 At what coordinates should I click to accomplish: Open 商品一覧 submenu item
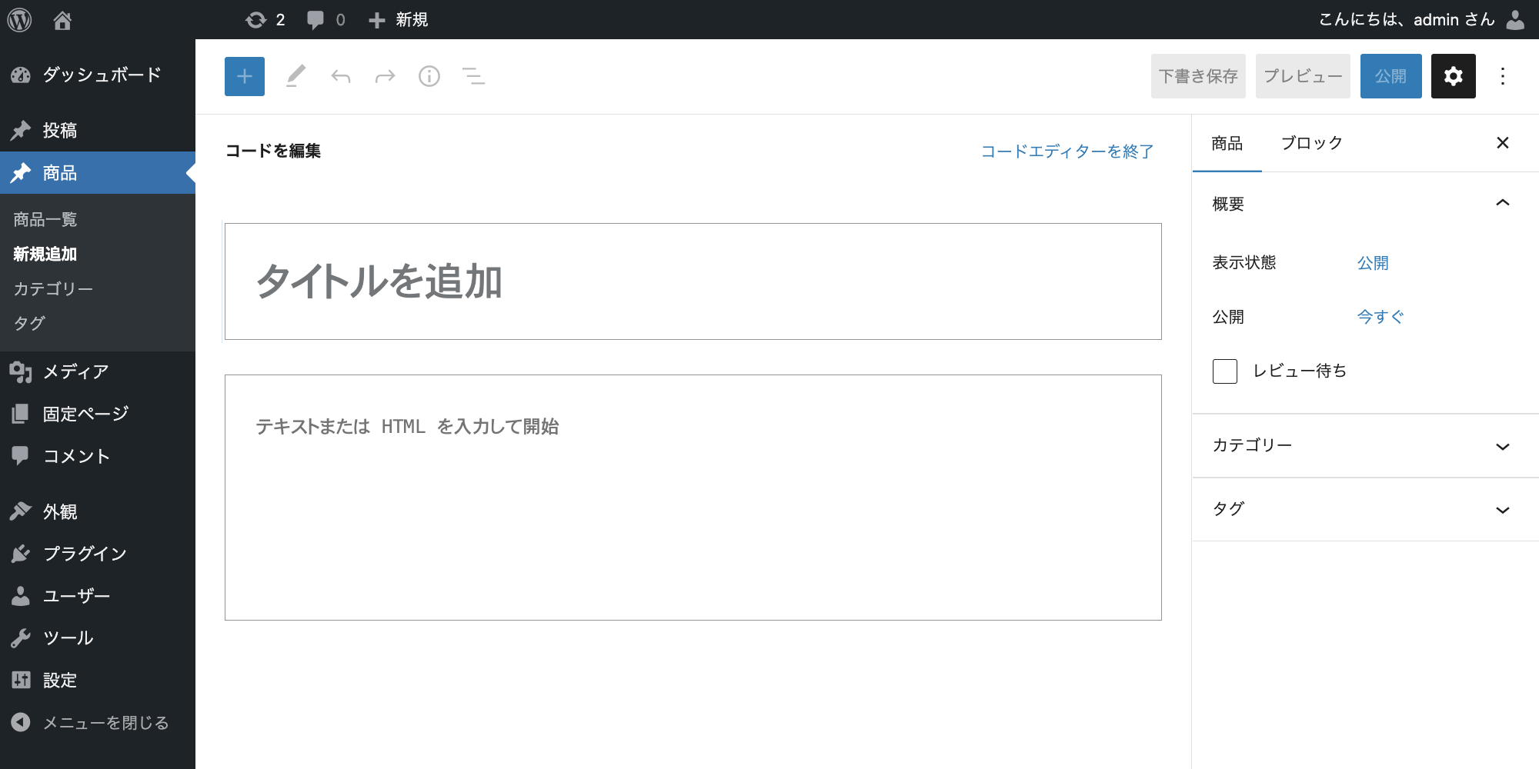coord(45,220)
